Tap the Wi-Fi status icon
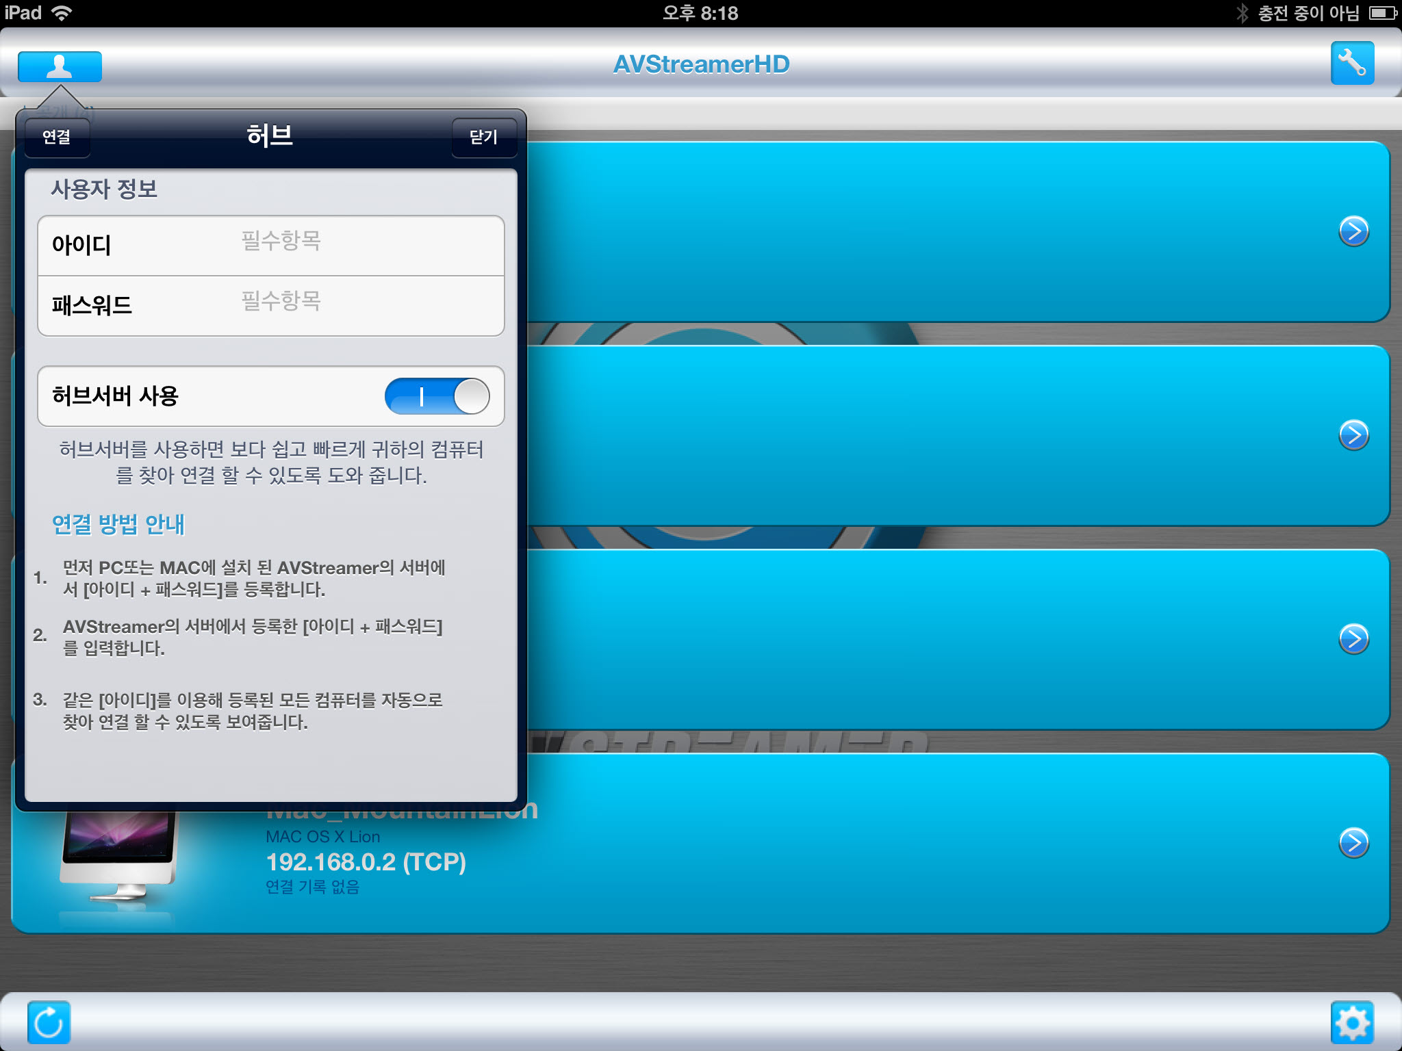Image resolution: width=1402 pixels, height=1051 pixels. pyautogui.click(x=62, y=13)
